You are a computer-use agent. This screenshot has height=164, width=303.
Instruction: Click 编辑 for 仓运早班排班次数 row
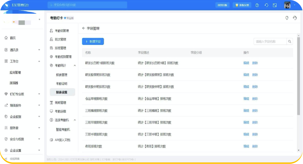(246, 99)
